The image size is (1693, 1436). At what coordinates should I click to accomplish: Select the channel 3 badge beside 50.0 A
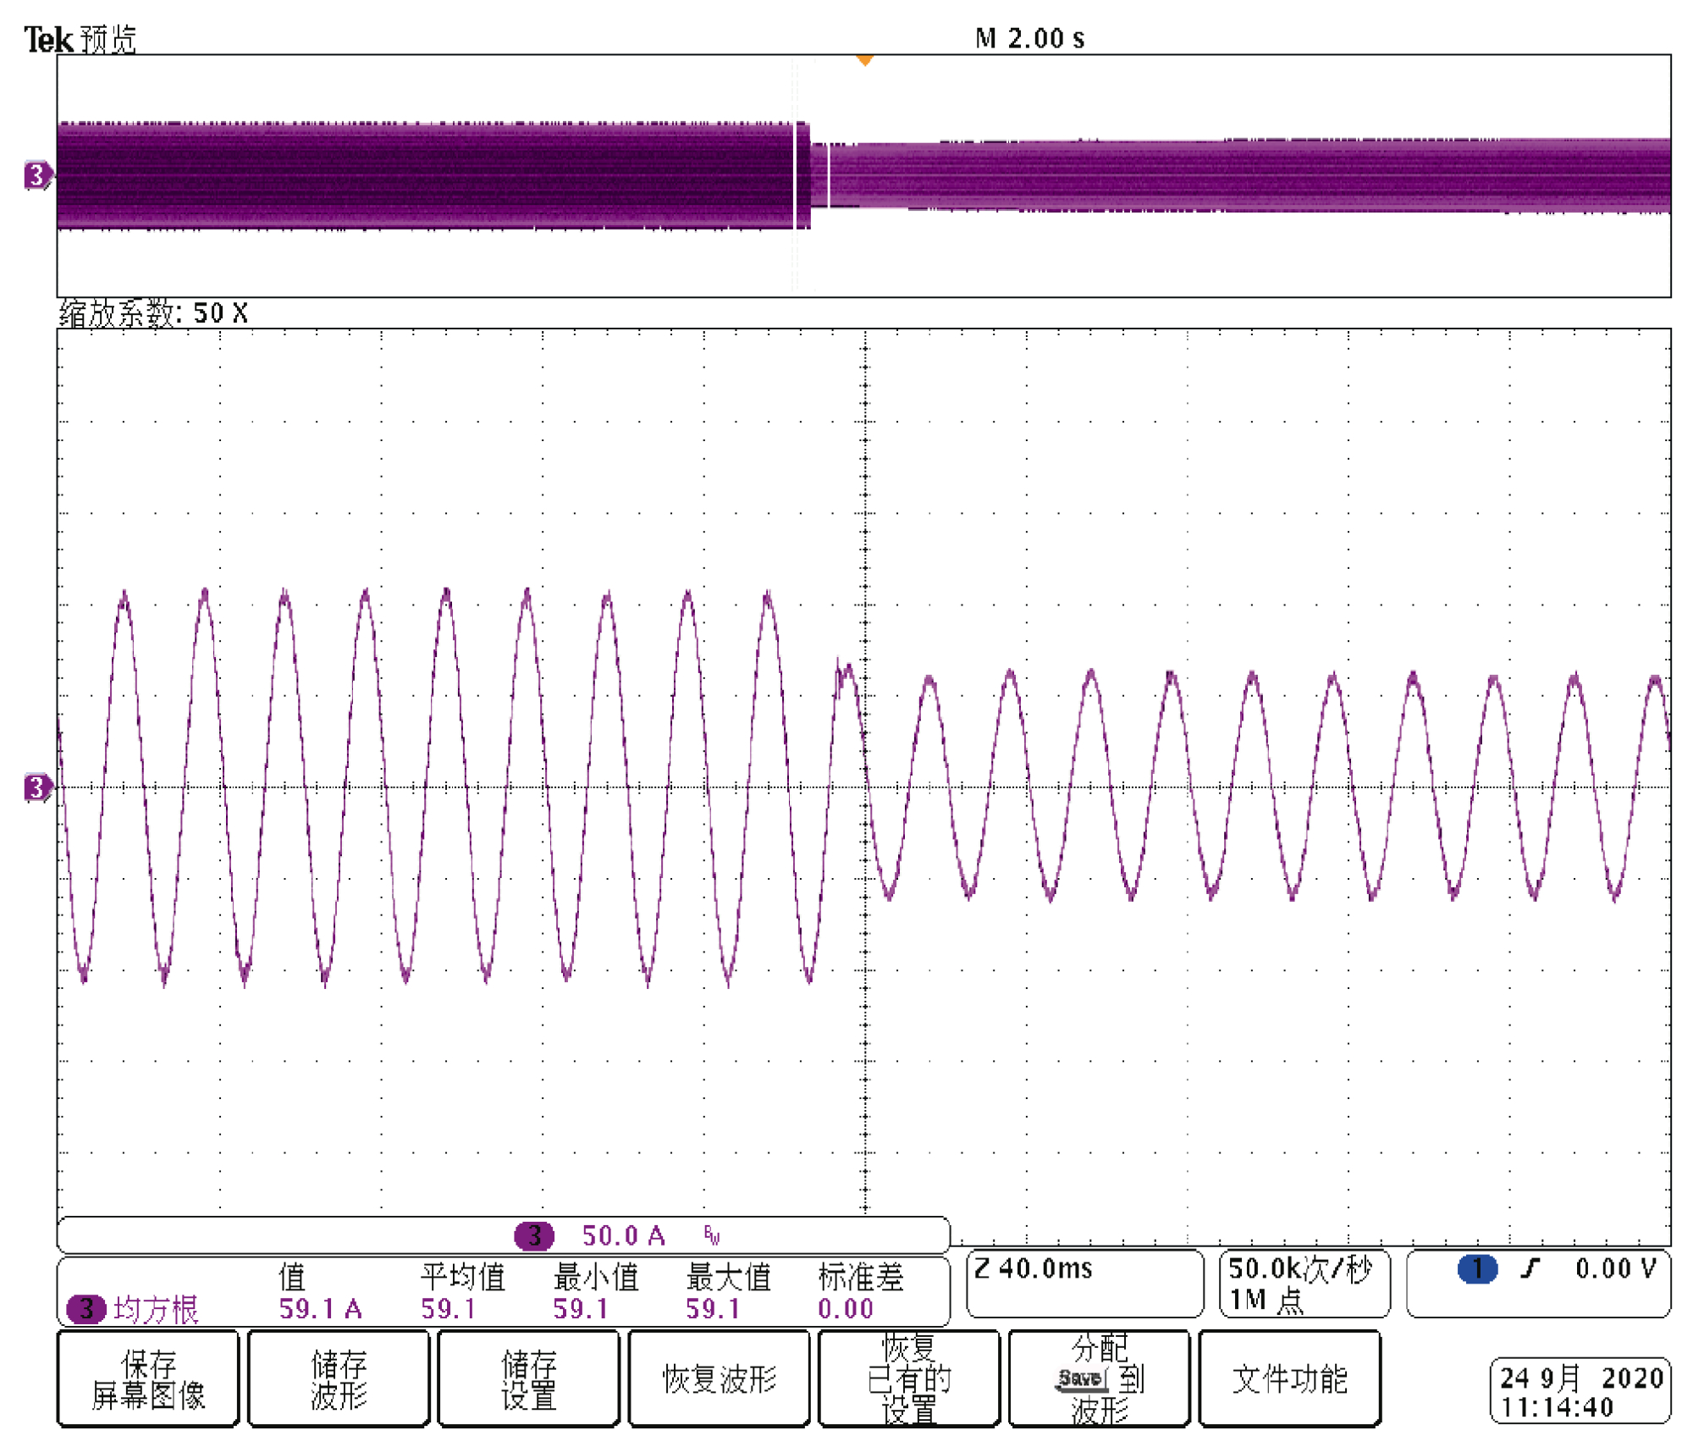(x=534, y=1235)
